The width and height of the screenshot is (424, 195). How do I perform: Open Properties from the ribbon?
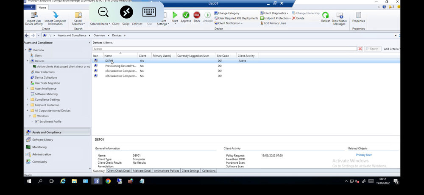tap(358, 17)
